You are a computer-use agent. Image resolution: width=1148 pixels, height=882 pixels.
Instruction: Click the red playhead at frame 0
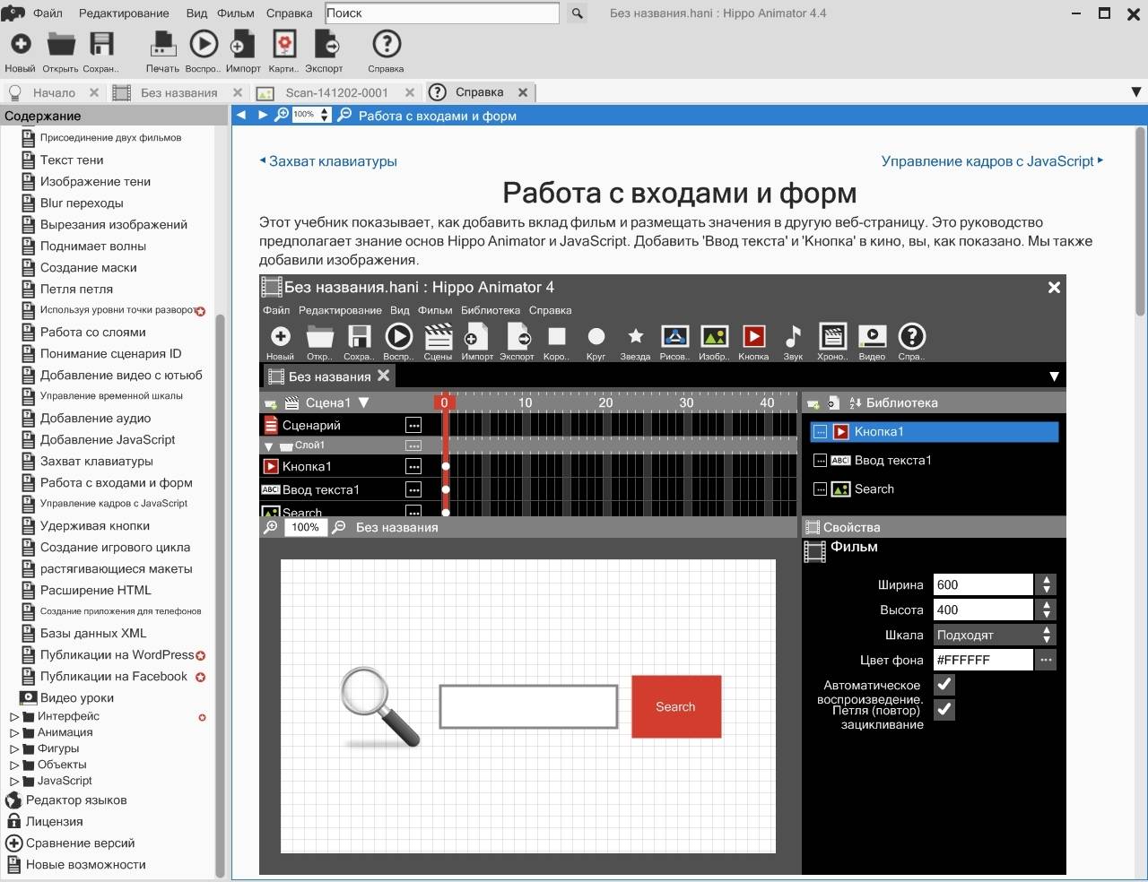tap(444, 402)
